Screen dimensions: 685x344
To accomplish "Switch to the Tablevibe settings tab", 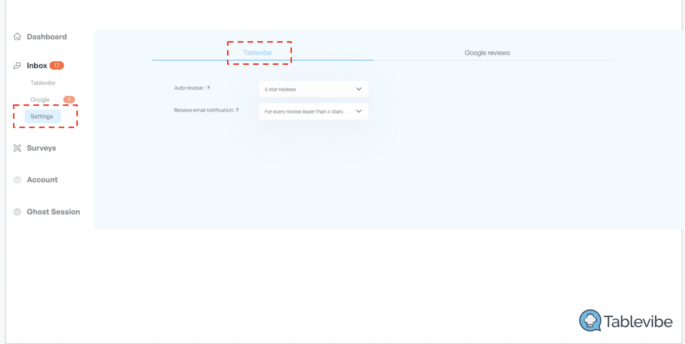I will pyautogui.click(x=257, y=53).
